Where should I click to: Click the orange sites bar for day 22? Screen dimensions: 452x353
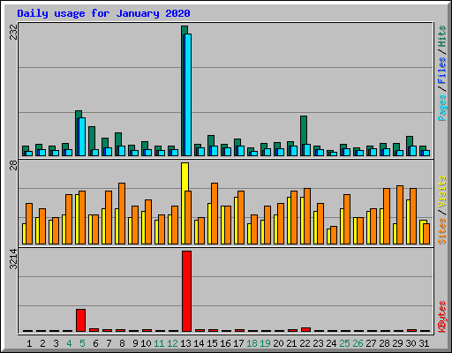tap(307, 216)
